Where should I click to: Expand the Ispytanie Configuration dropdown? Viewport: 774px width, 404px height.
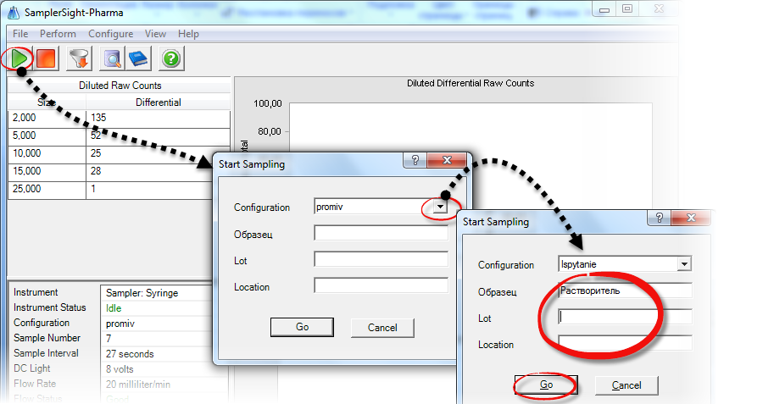pos(684,264)
